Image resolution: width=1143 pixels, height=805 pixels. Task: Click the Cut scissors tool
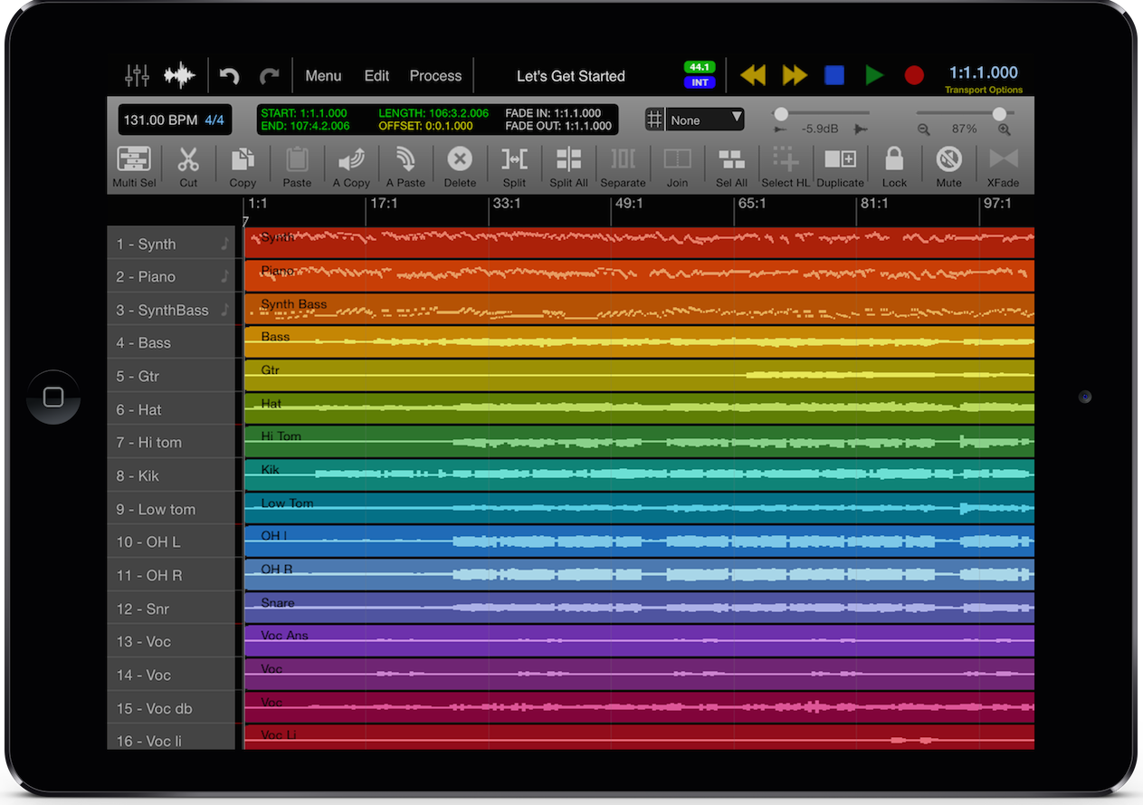188,160
